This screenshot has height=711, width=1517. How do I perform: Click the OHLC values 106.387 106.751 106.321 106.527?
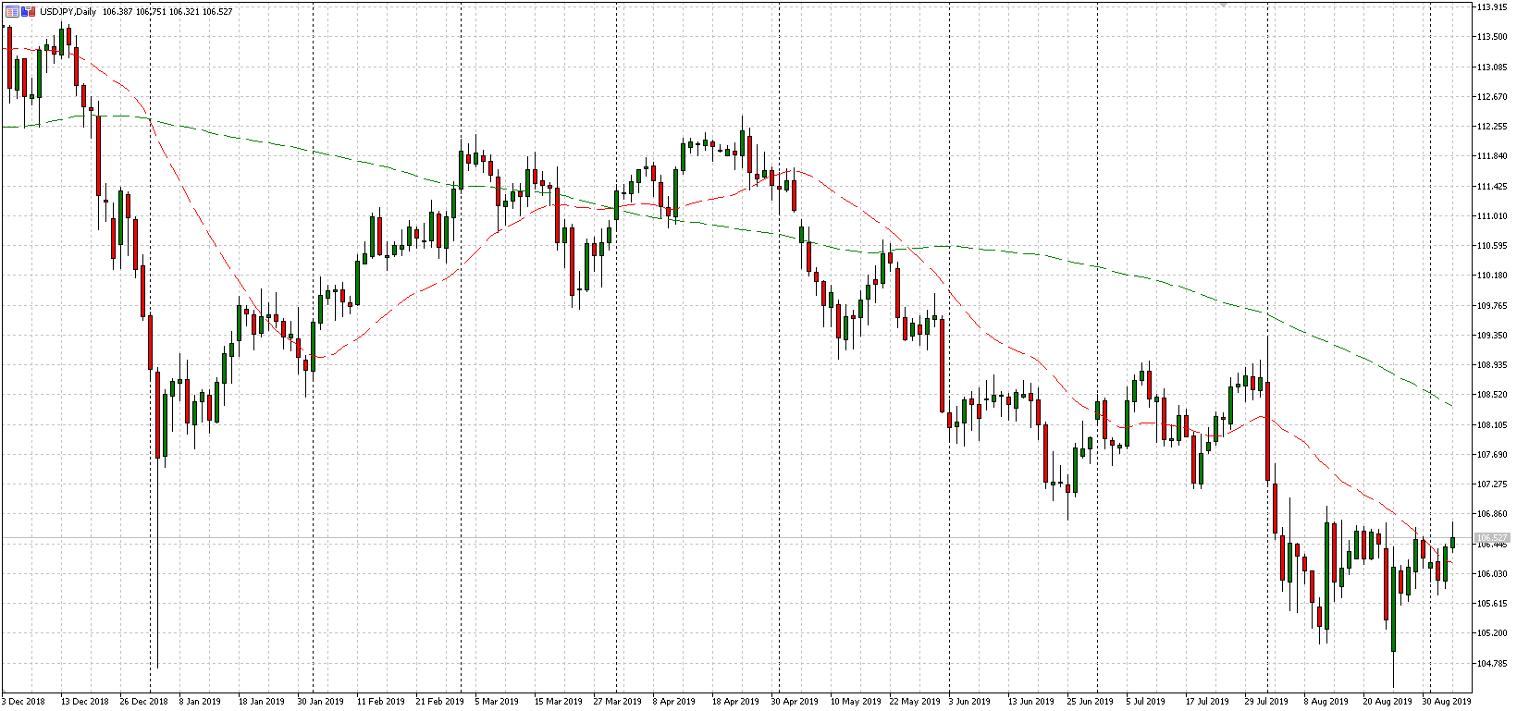[167, 12]
